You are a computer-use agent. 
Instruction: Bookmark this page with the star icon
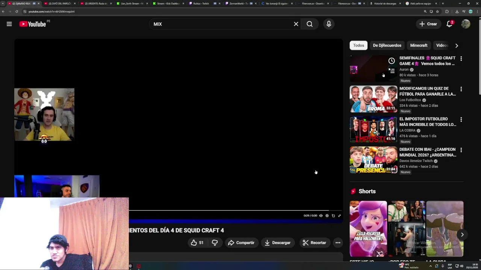click(437, 12)
